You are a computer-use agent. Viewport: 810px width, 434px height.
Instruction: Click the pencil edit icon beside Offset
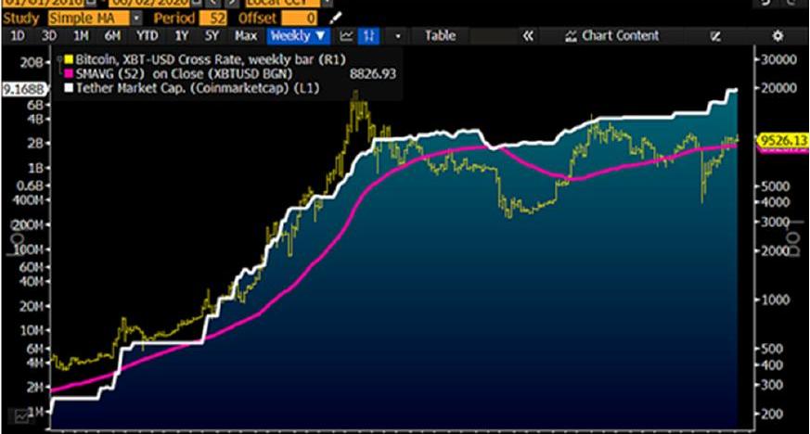click(x=336, y=18)
